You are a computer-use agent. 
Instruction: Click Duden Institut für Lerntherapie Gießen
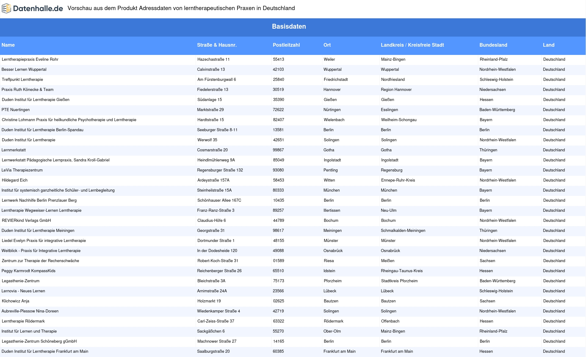point(35,100)
